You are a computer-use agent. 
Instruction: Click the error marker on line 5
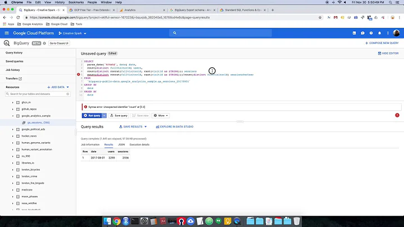pos(79,75)
